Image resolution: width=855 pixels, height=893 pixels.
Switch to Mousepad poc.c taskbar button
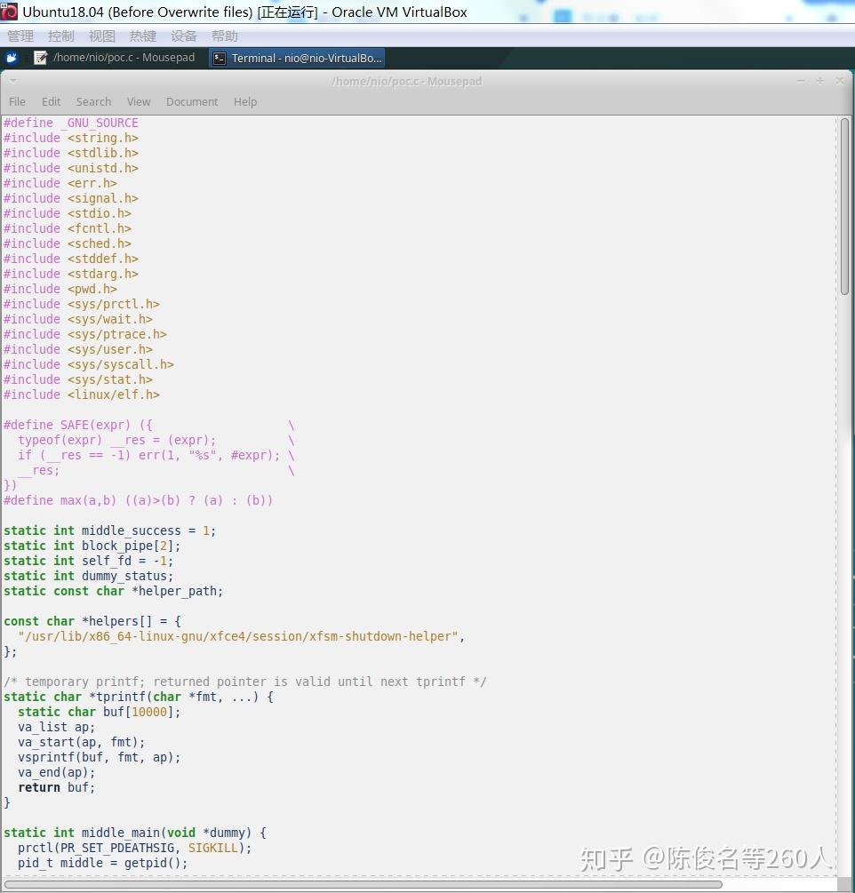pyautogui.click(x=114, y=58)
